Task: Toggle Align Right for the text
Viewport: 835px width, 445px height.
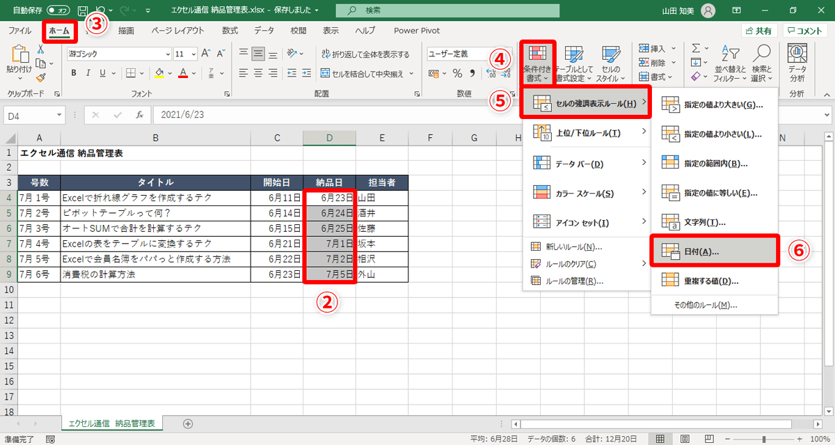Action: [273, 73]
